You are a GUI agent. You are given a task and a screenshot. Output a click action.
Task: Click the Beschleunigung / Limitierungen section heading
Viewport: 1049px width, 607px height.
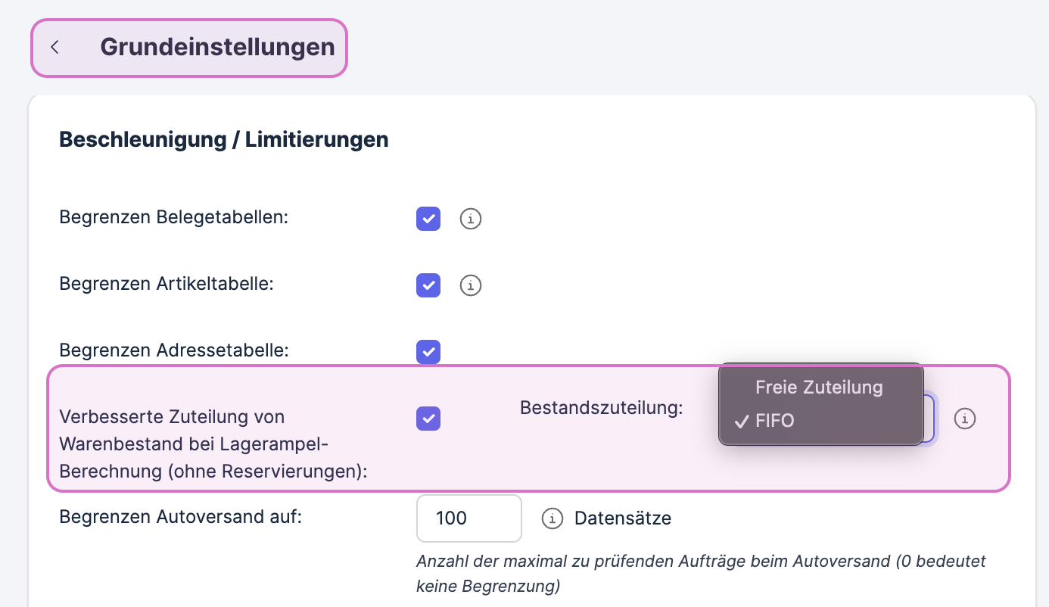(223, 140)
